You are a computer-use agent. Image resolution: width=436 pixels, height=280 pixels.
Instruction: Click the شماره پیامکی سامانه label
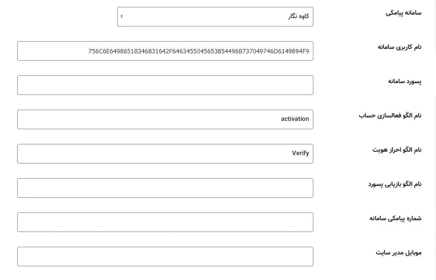tap(395, 218)
